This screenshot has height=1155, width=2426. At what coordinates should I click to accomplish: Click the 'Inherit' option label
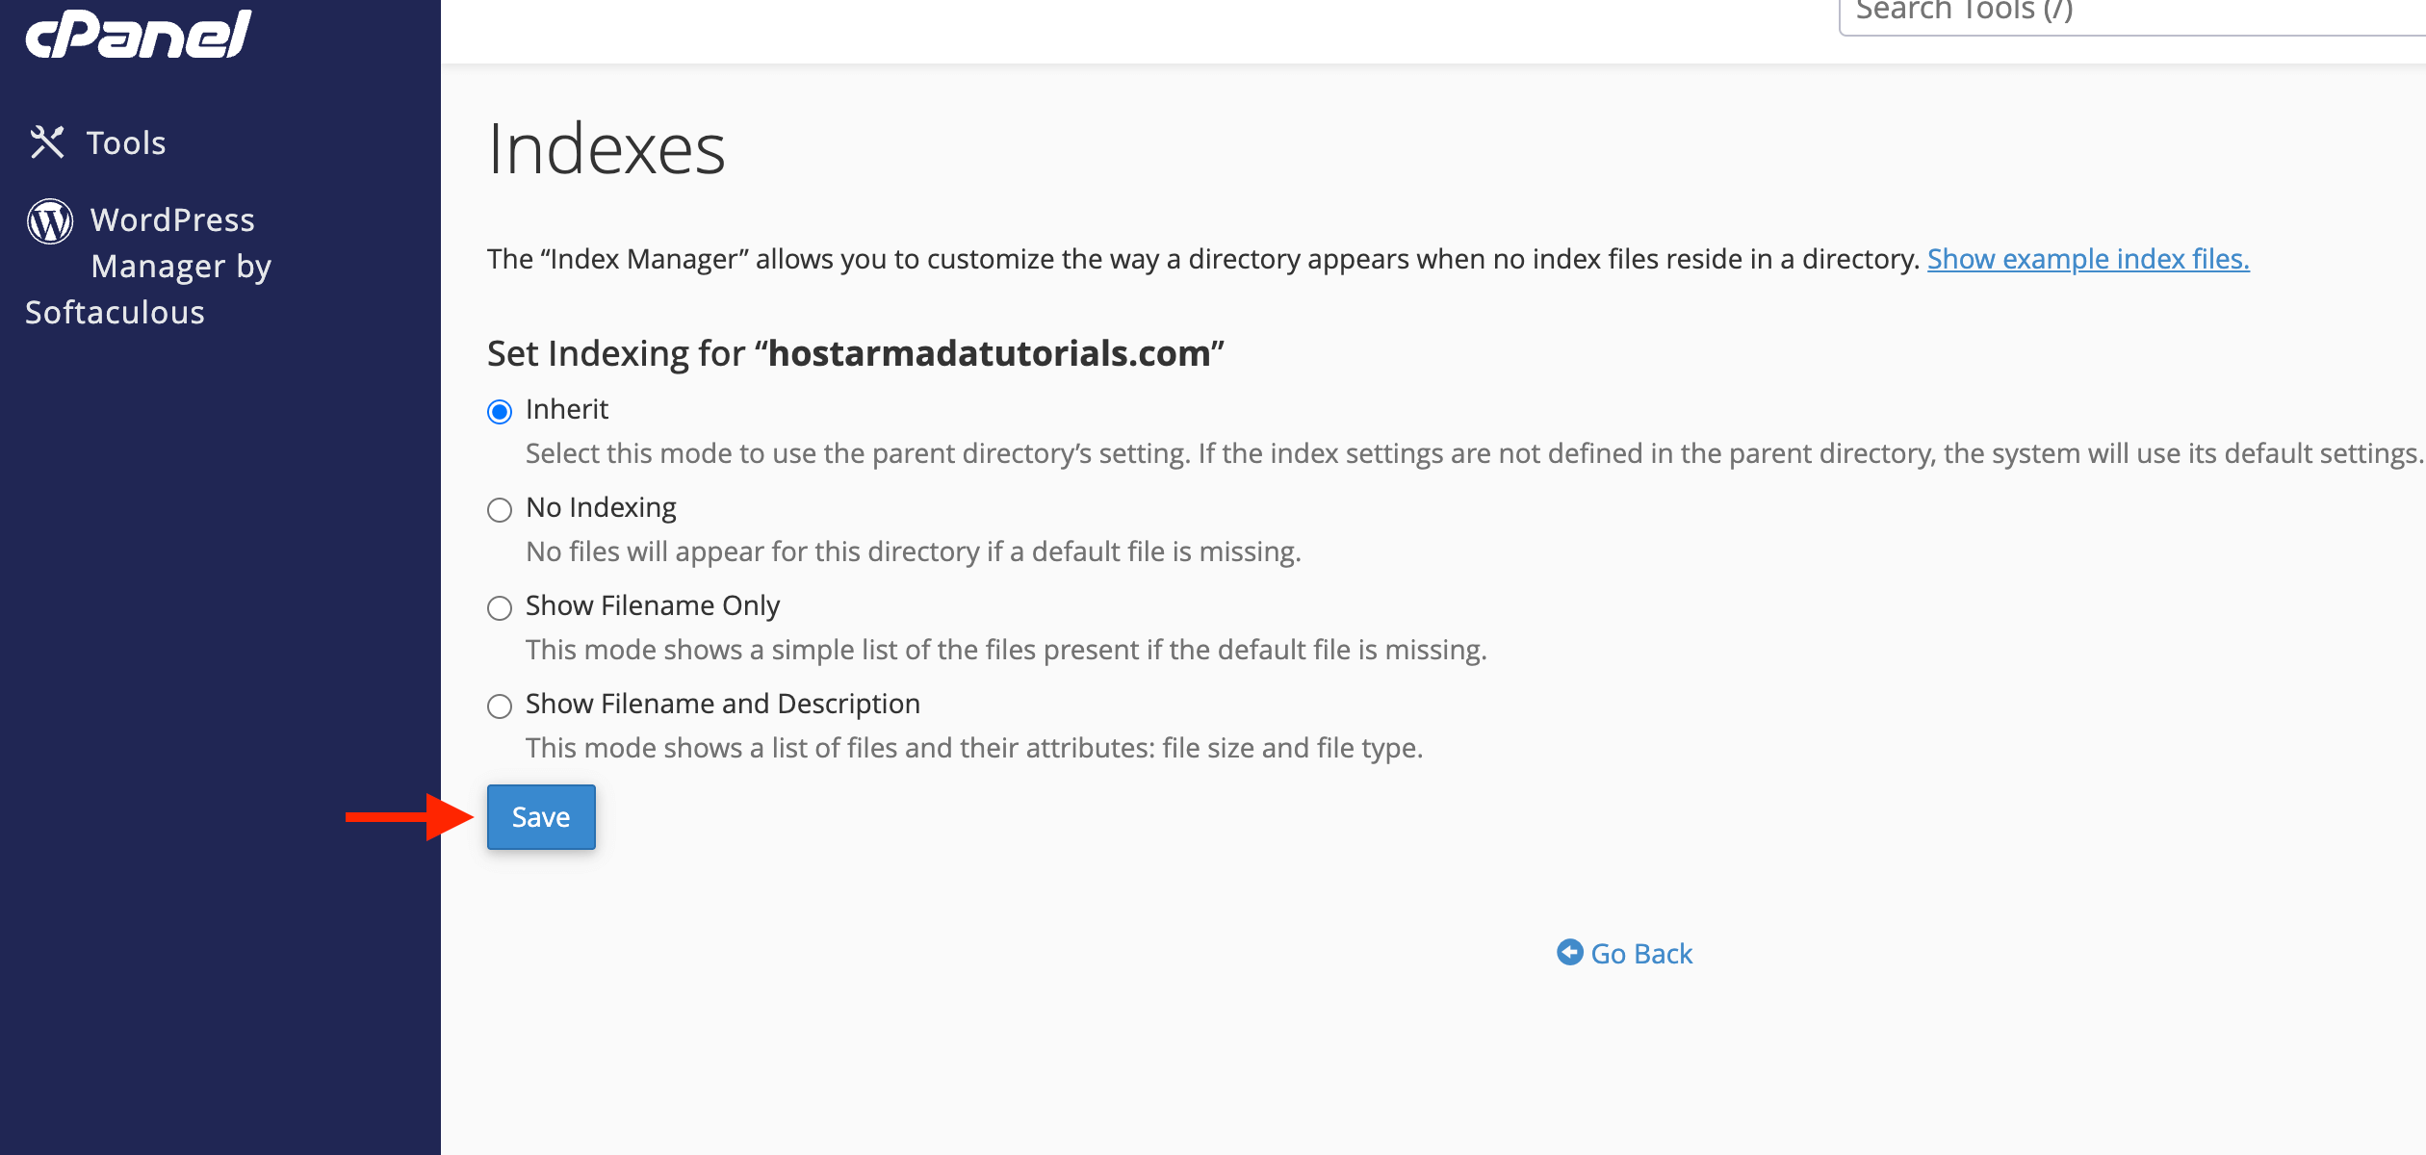567,409
